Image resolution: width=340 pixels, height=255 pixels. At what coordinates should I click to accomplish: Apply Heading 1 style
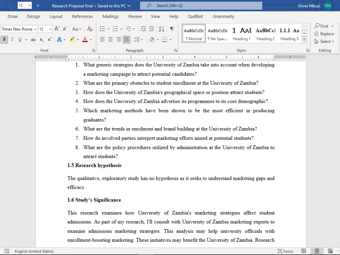click(241, 34)
